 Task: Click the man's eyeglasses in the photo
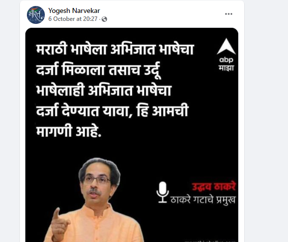(97, 179)
